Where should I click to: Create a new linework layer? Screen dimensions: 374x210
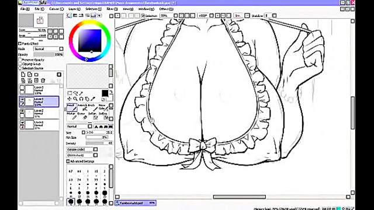point(30,75)
